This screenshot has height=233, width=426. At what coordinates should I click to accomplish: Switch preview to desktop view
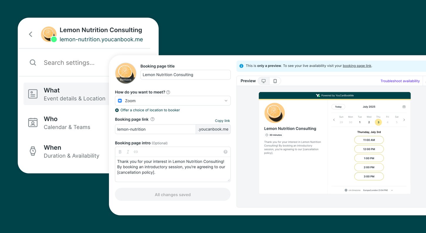pyautogui.click(x=264, y=80)
